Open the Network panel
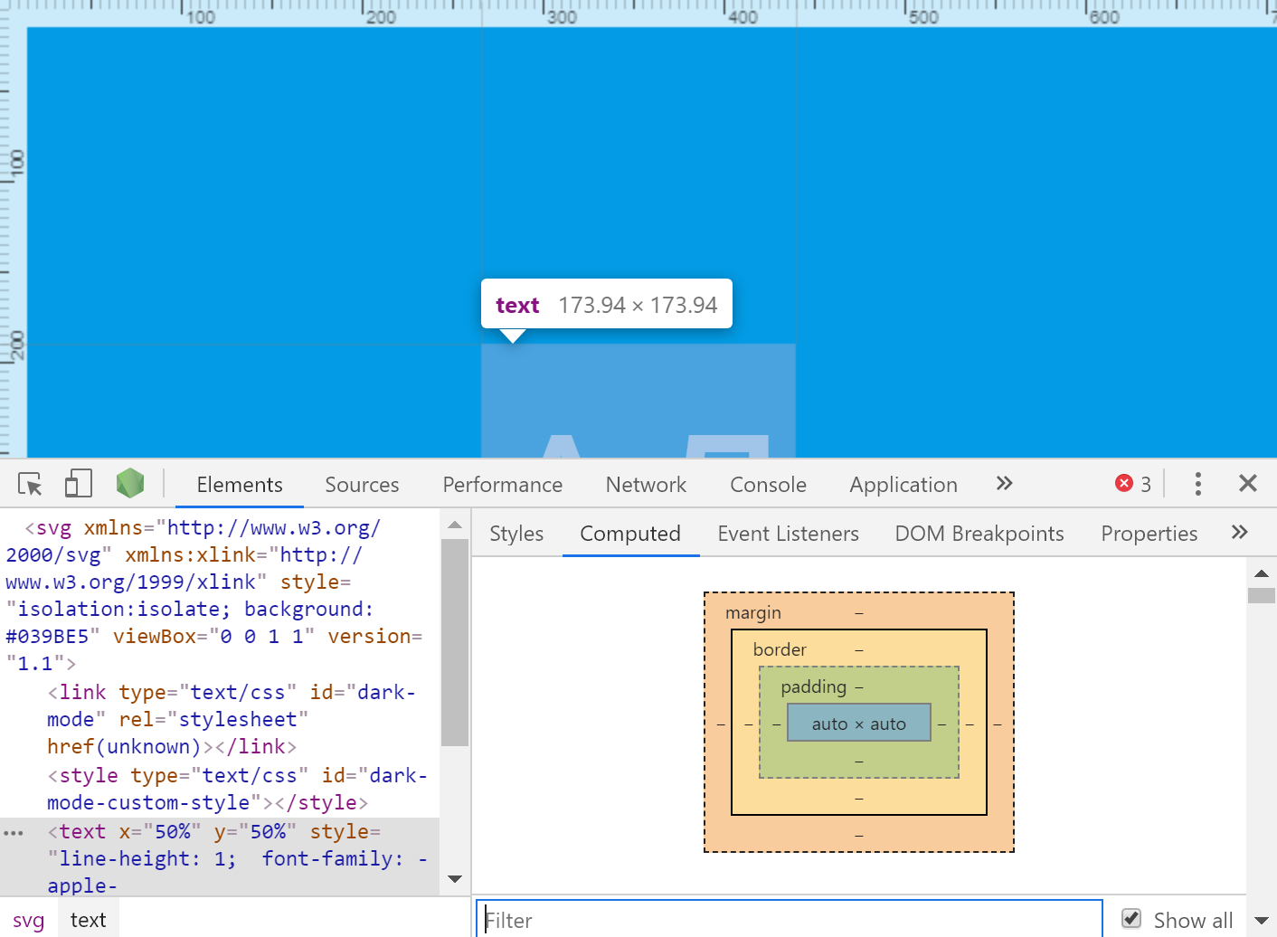The image size is (1277, 937). pyautogui.click(x=646, y=485)
